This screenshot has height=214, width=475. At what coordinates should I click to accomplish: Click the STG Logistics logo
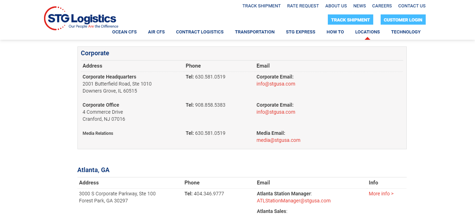coord(81,18)
